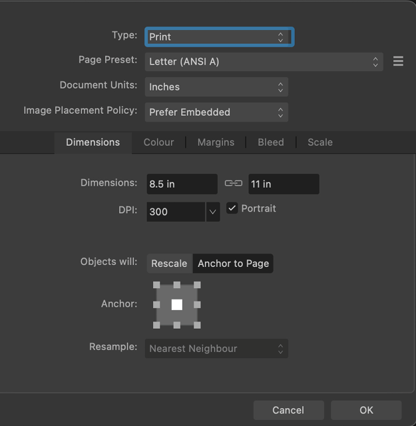Switch to the Colour tab
The image size is (416, 426).
pos(158,142)
